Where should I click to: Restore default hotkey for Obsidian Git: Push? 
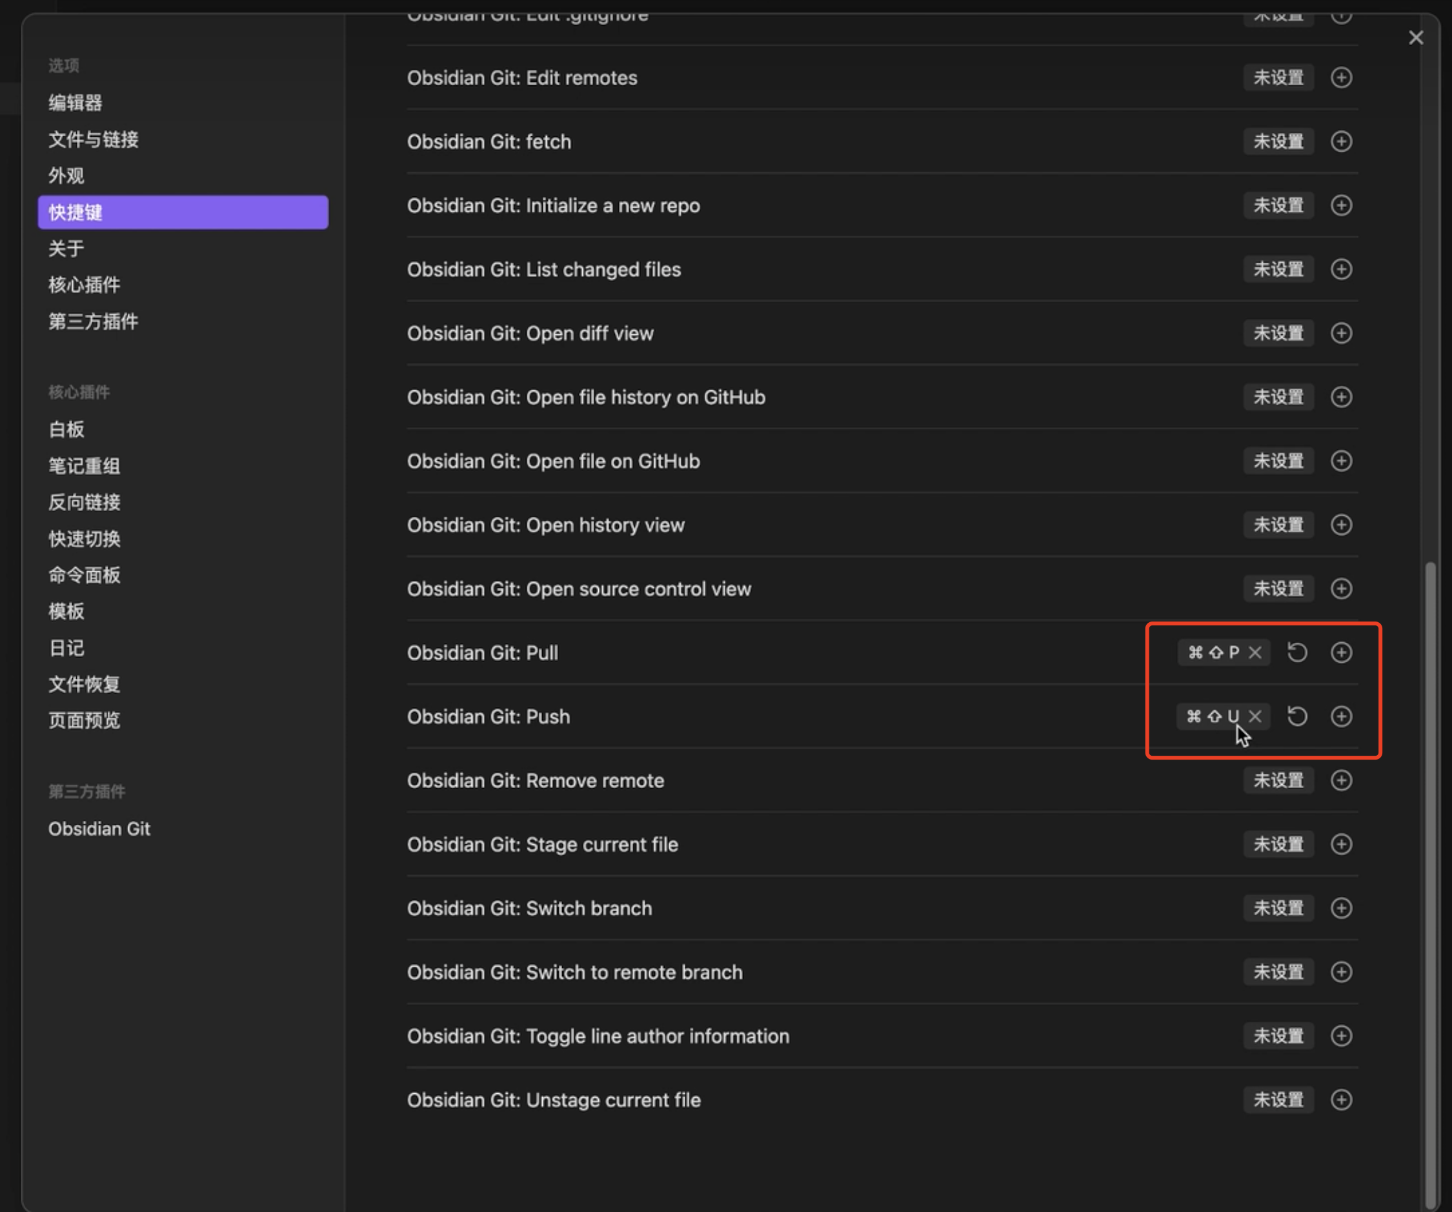[x=1297, y=716]
